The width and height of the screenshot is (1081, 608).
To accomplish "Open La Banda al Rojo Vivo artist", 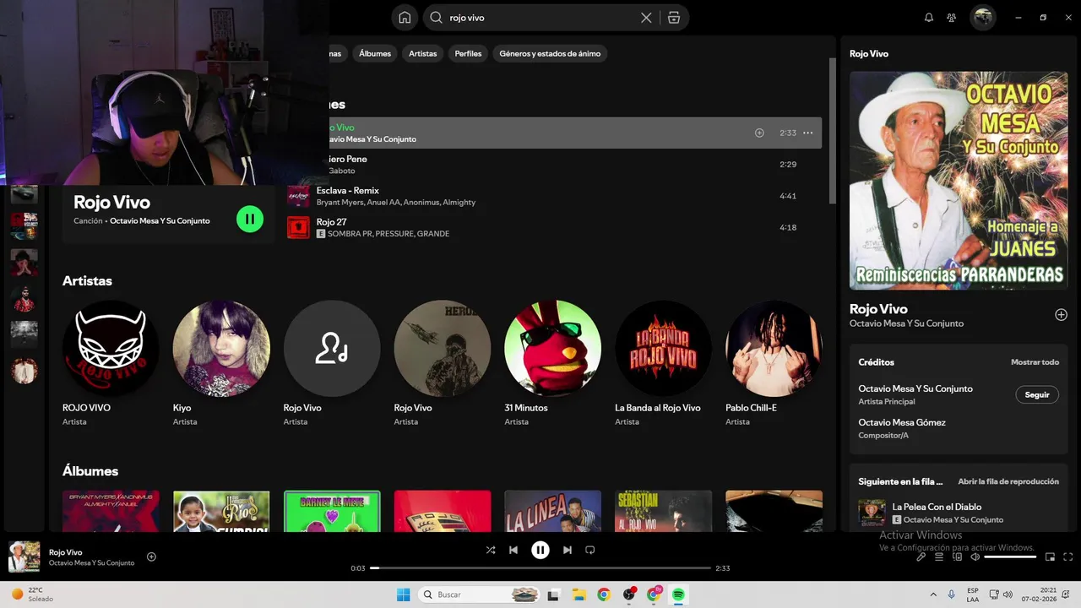I will click(663, 348).
